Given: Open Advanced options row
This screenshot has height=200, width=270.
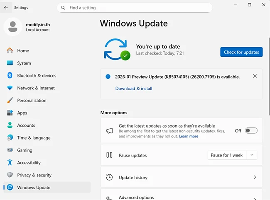Looking at the screenshot, I should click(x=182, y=195).
